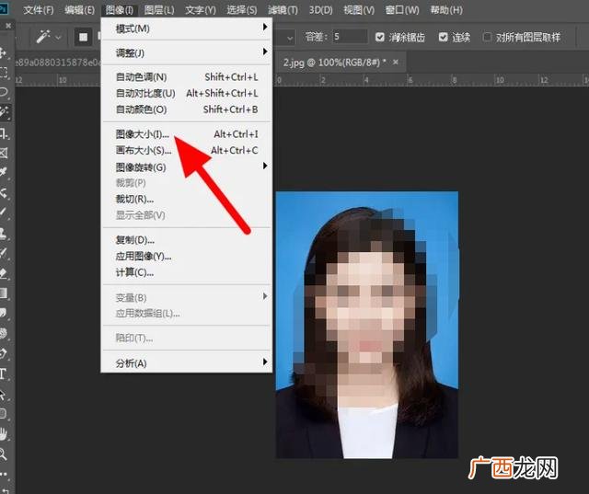Select the Eyedropper tool

[3, 172]
